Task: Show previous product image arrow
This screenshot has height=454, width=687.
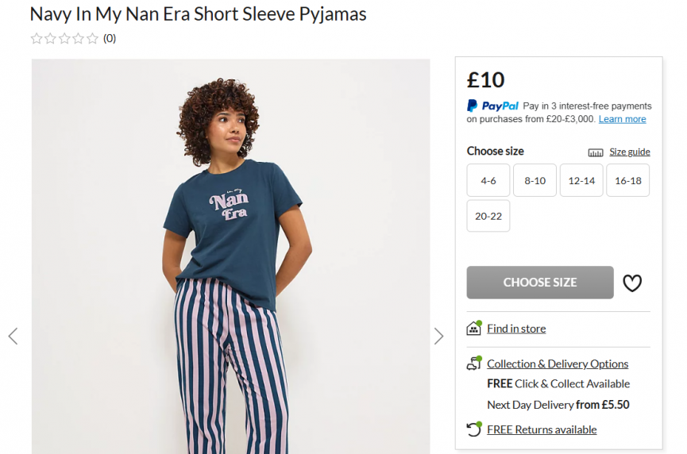Action: pyautogui.click(x=13, y=336)
